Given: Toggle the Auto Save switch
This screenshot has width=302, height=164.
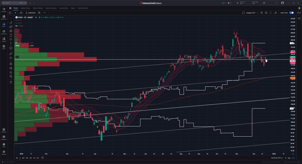Looking at the screenshot, I should tap(291, 13).
